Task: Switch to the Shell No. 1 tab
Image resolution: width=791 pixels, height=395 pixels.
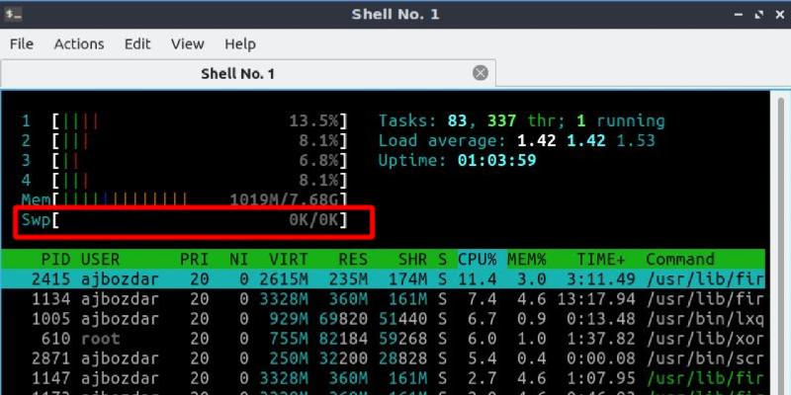Action: [237, 74]
